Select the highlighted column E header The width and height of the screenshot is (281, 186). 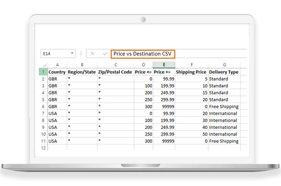tap(164, 65)
